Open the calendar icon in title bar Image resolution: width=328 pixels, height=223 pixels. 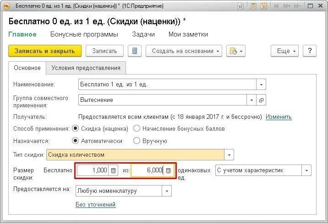(x=264, y=6)
